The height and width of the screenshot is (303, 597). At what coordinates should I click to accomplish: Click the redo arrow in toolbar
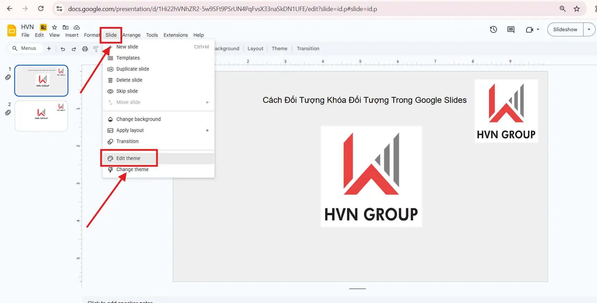[74, 49]
